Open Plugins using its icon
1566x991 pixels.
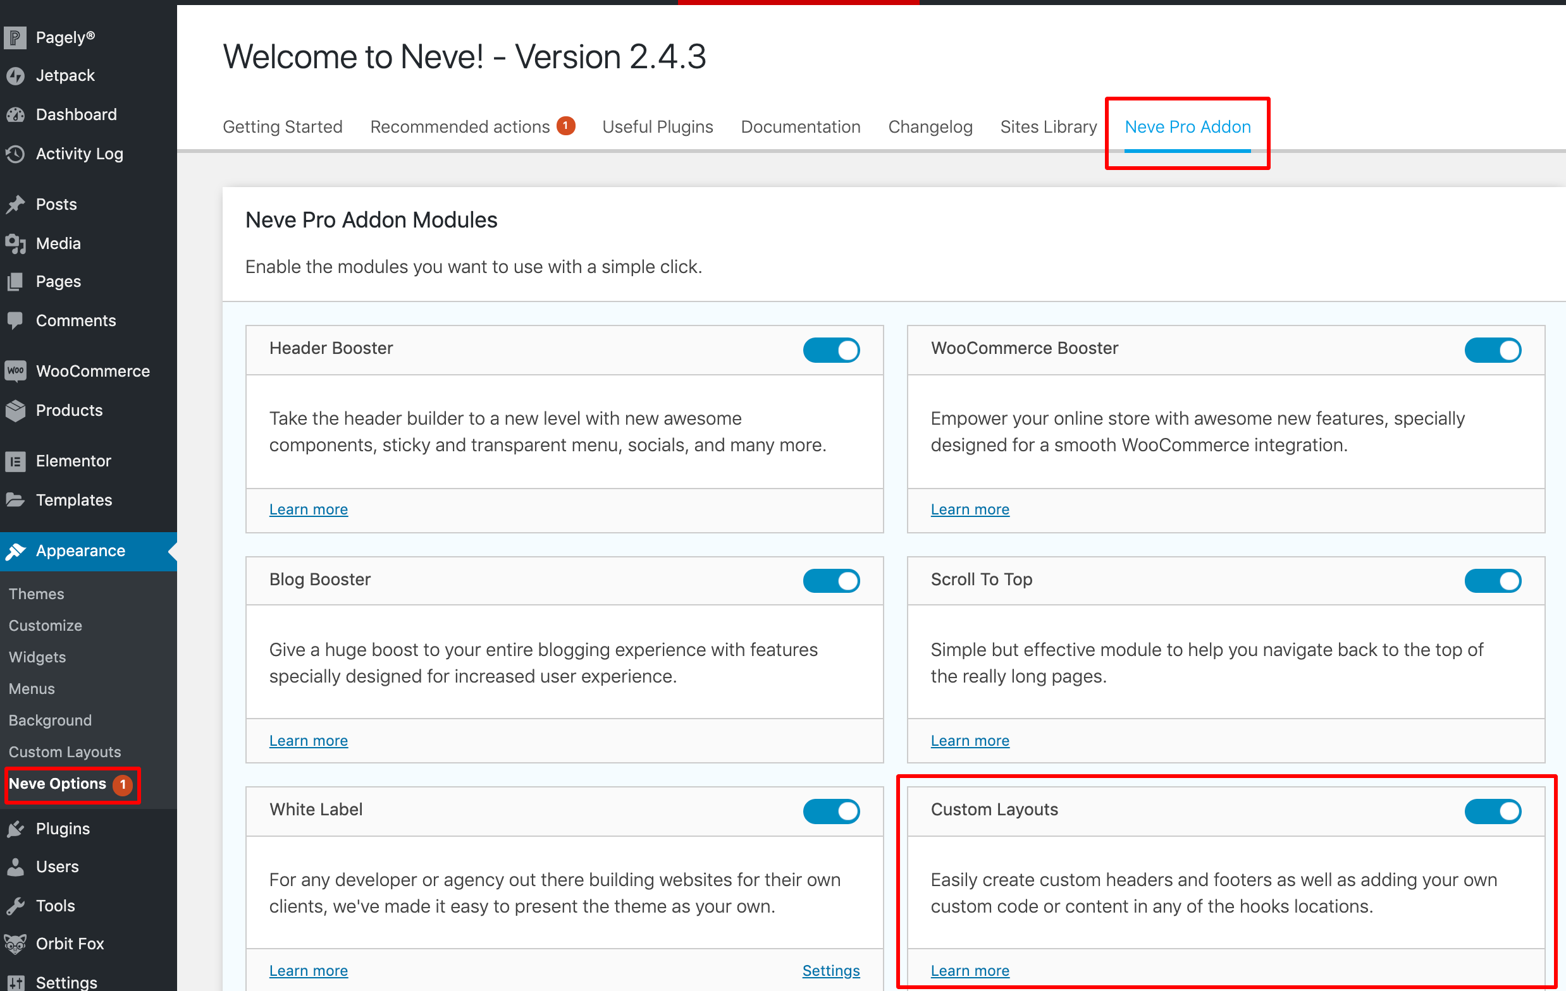point(16,829)
